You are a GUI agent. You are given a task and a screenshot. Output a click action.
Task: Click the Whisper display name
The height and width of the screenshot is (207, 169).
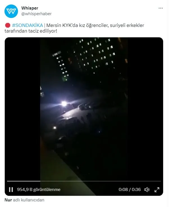[30, 8]
